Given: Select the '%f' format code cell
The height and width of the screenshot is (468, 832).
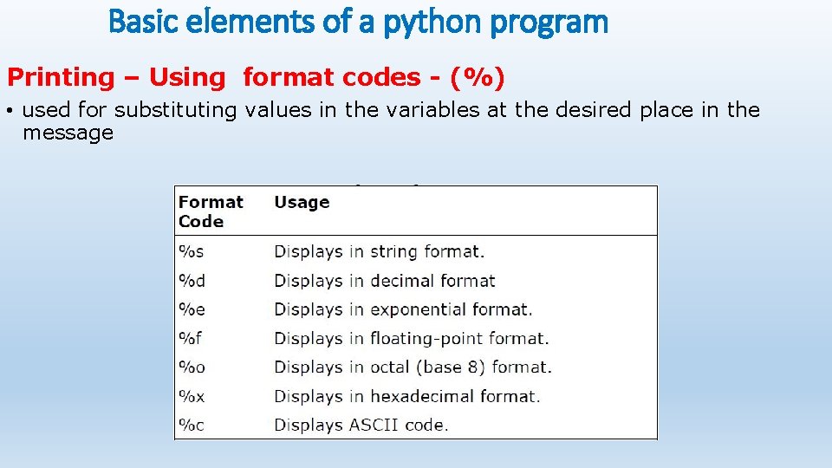Looking at the screenshot, I should 190,338.
